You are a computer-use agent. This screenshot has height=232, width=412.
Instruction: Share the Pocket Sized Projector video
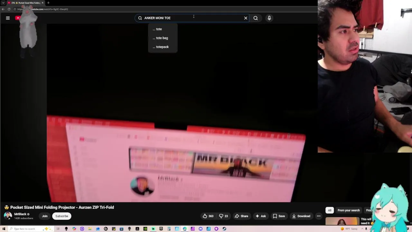tap(241, 216)
